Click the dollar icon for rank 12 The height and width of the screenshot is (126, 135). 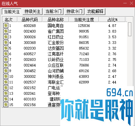6,88
